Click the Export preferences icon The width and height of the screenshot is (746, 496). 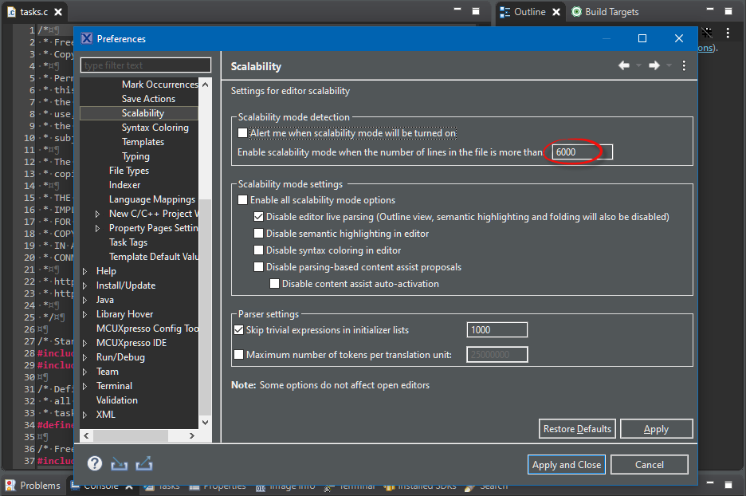coord(144,463)
